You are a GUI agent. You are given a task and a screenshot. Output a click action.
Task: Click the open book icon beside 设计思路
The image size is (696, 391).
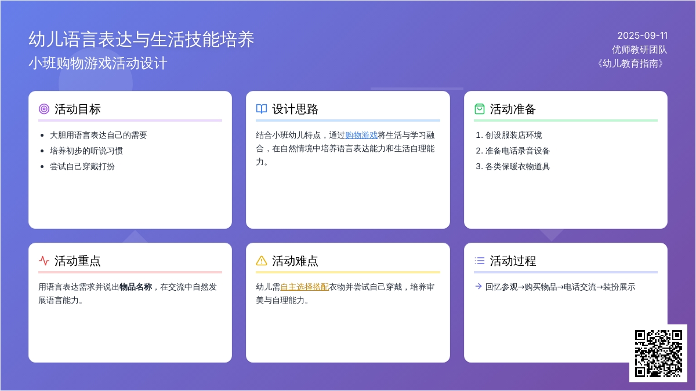[x=262, y=109]
